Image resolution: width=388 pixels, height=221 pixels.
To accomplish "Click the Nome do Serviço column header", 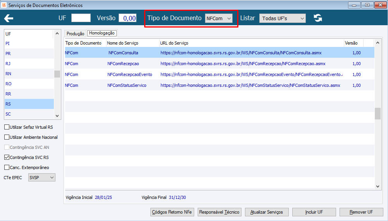I will point(133,43).
